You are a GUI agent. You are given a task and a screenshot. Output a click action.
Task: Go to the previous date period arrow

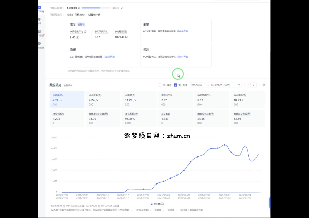tap(248, 85)
